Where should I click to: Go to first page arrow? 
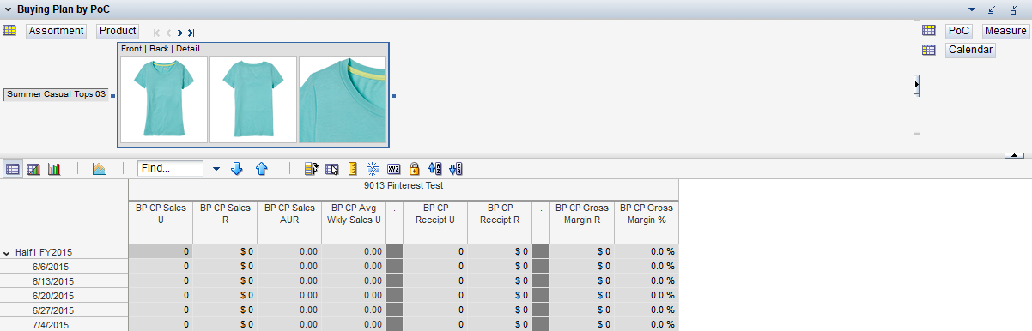(157, 33)
